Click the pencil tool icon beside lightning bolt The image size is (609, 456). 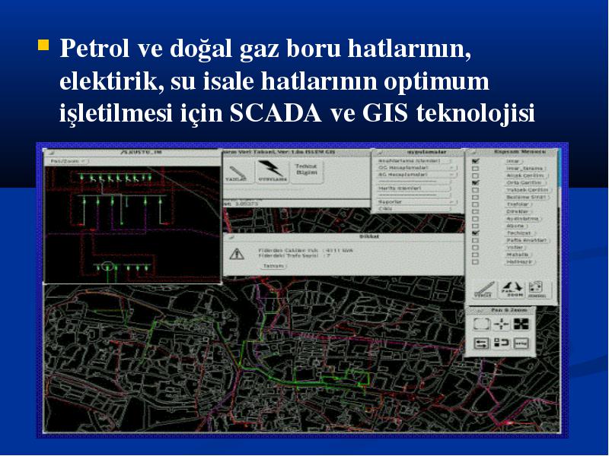coord(237,173)
